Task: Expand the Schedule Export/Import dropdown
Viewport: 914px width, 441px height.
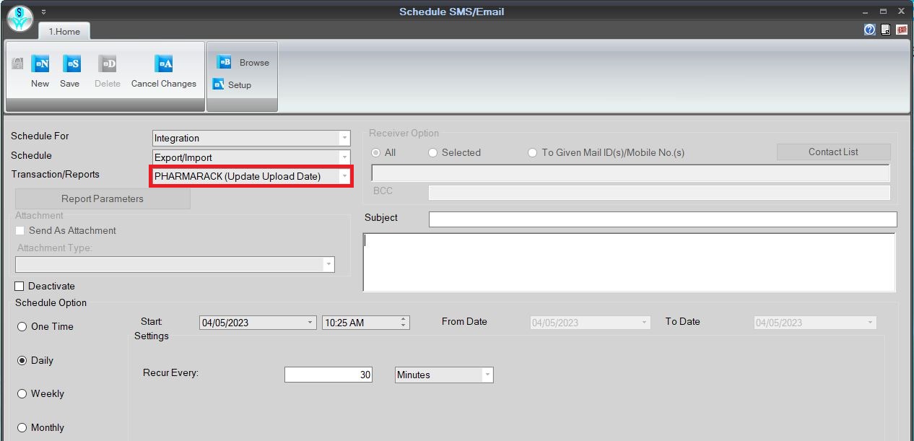Action: [344, 157]
